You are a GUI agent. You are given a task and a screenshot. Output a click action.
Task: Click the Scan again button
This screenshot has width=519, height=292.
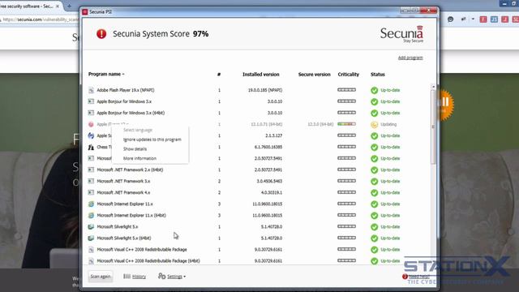(101, 277)
